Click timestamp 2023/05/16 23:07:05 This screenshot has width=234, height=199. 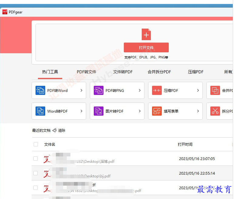(x=197, y=159)
